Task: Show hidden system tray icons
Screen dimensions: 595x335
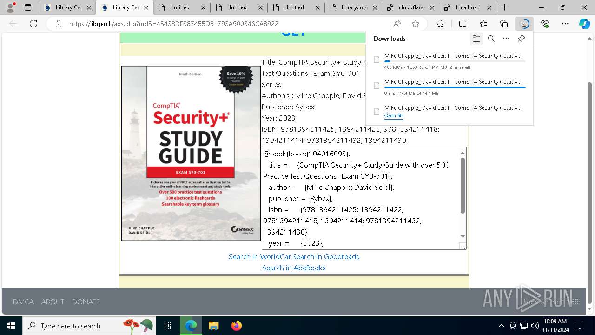Action: point(501,326)
